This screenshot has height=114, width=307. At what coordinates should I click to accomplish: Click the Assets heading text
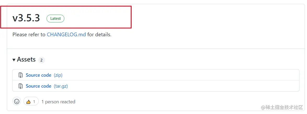(x=26, y=59)
